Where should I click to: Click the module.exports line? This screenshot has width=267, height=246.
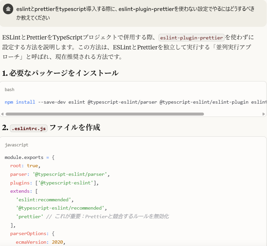point(29,157)
